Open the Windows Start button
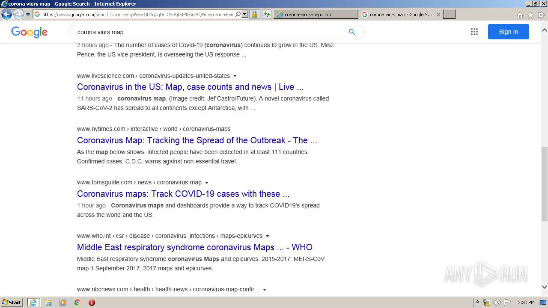Image resolution: width=548 pixels, height=308 pixels. click(x=12, y=302)
